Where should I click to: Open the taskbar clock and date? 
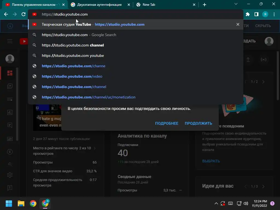(x=259, y=203)
